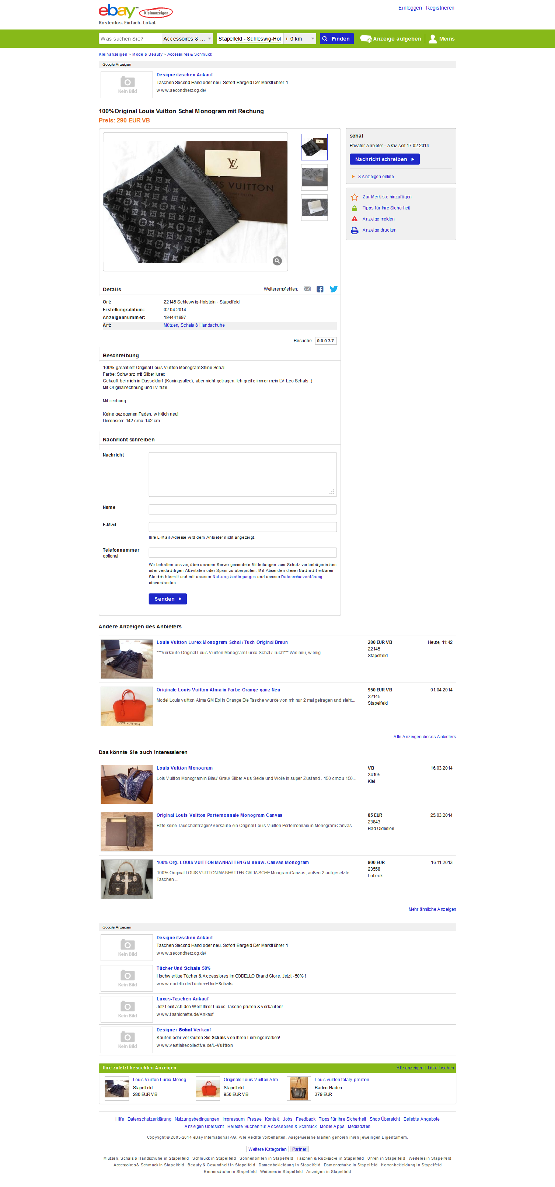Open the radius km dropdown
The image size is (555, 1187).
point(300,39)
